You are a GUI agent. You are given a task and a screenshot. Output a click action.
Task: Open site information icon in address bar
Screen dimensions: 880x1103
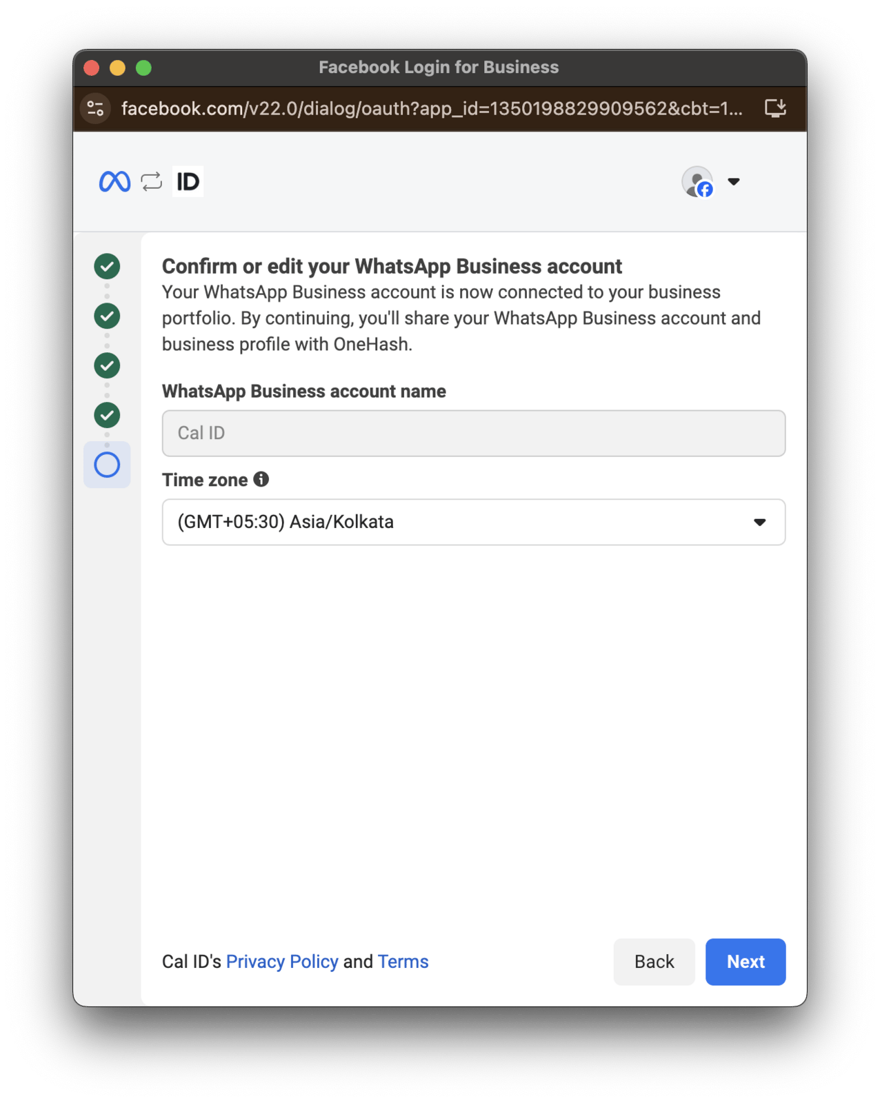coord(96,108)
